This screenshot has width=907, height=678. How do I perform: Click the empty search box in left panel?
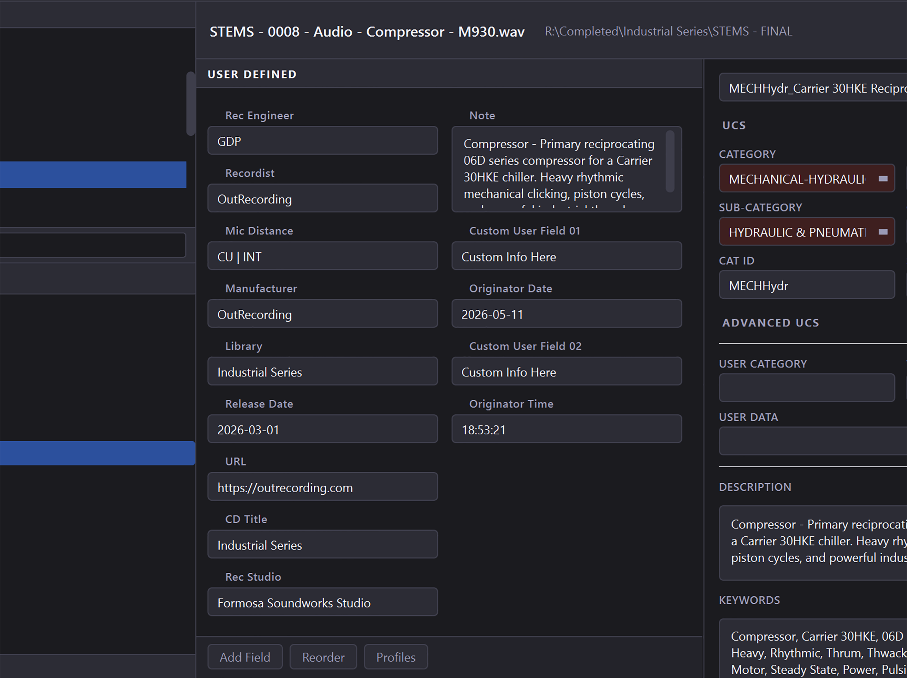click(93, 245)
